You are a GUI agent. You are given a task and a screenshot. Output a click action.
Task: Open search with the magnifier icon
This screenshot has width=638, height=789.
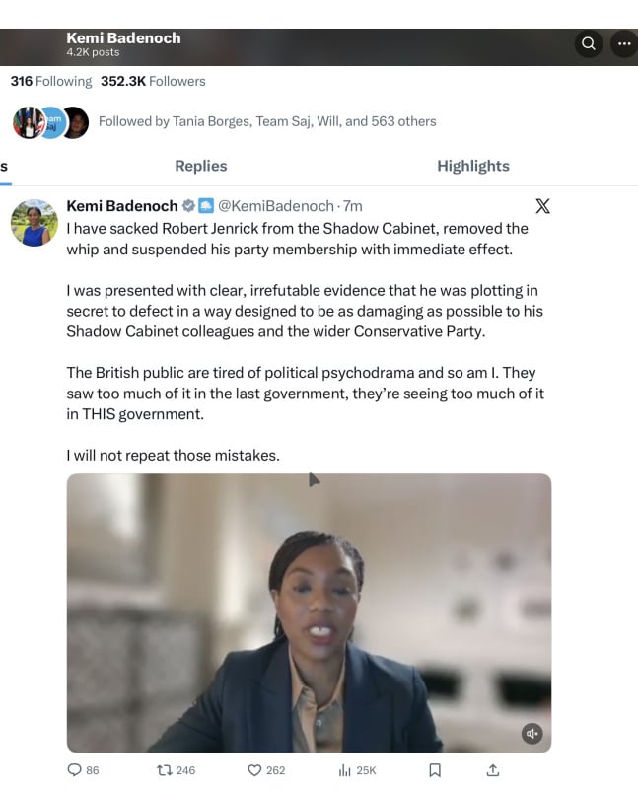tap(588, 43)
